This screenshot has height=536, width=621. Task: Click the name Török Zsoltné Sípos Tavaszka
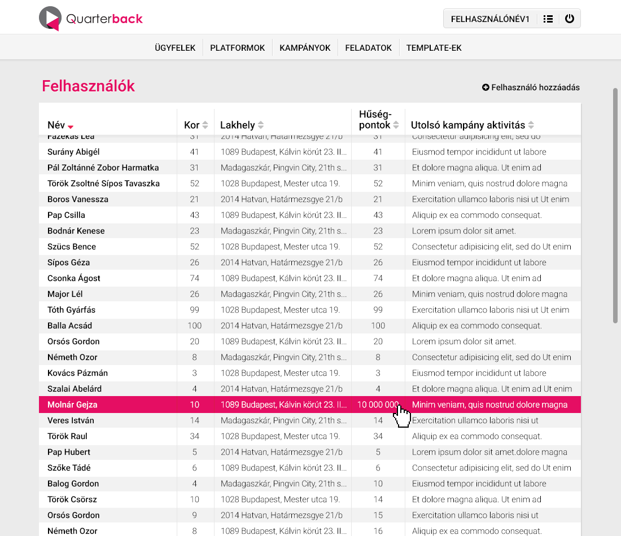tap(103, 184)
